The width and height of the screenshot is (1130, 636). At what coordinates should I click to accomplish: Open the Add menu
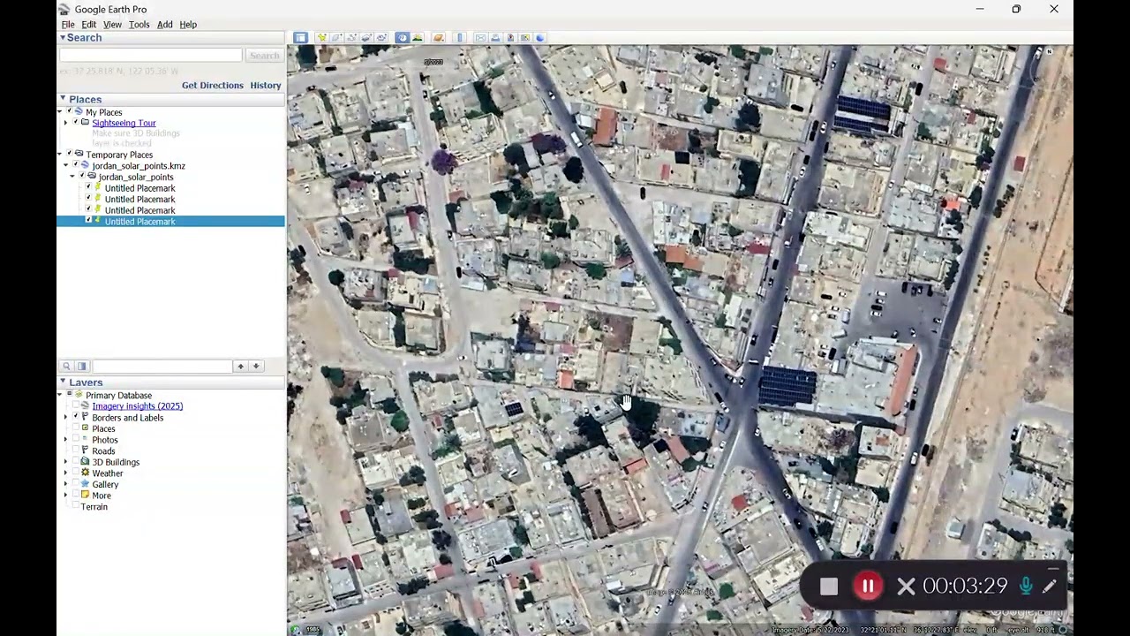[165, 25]
